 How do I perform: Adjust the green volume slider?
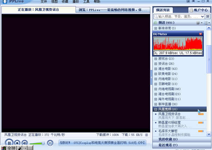pyautogui.click(x=37, y=143)
